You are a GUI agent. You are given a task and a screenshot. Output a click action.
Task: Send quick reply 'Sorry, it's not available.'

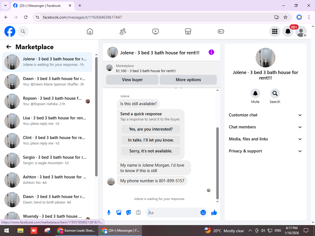coord(151,151)
